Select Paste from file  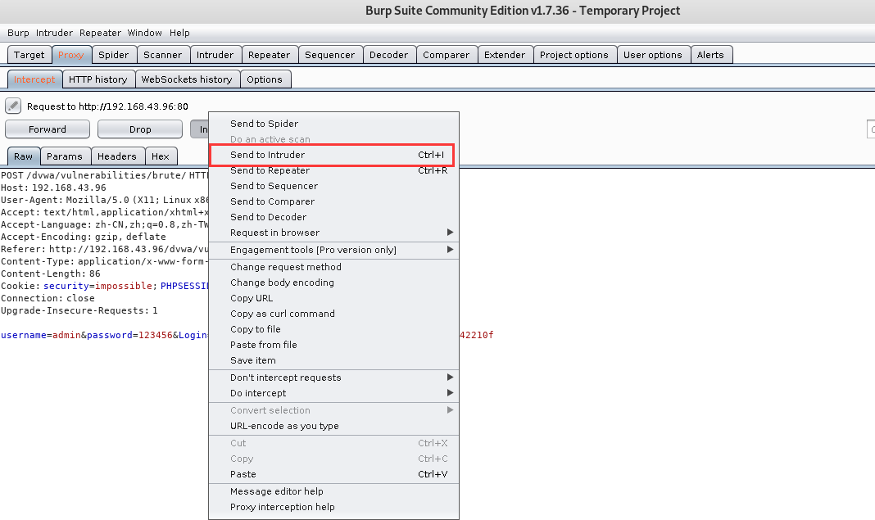333,345
